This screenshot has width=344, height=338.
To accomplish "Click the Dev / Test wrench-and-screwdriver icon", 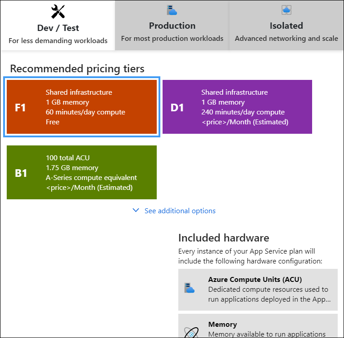I will point(58,11).
